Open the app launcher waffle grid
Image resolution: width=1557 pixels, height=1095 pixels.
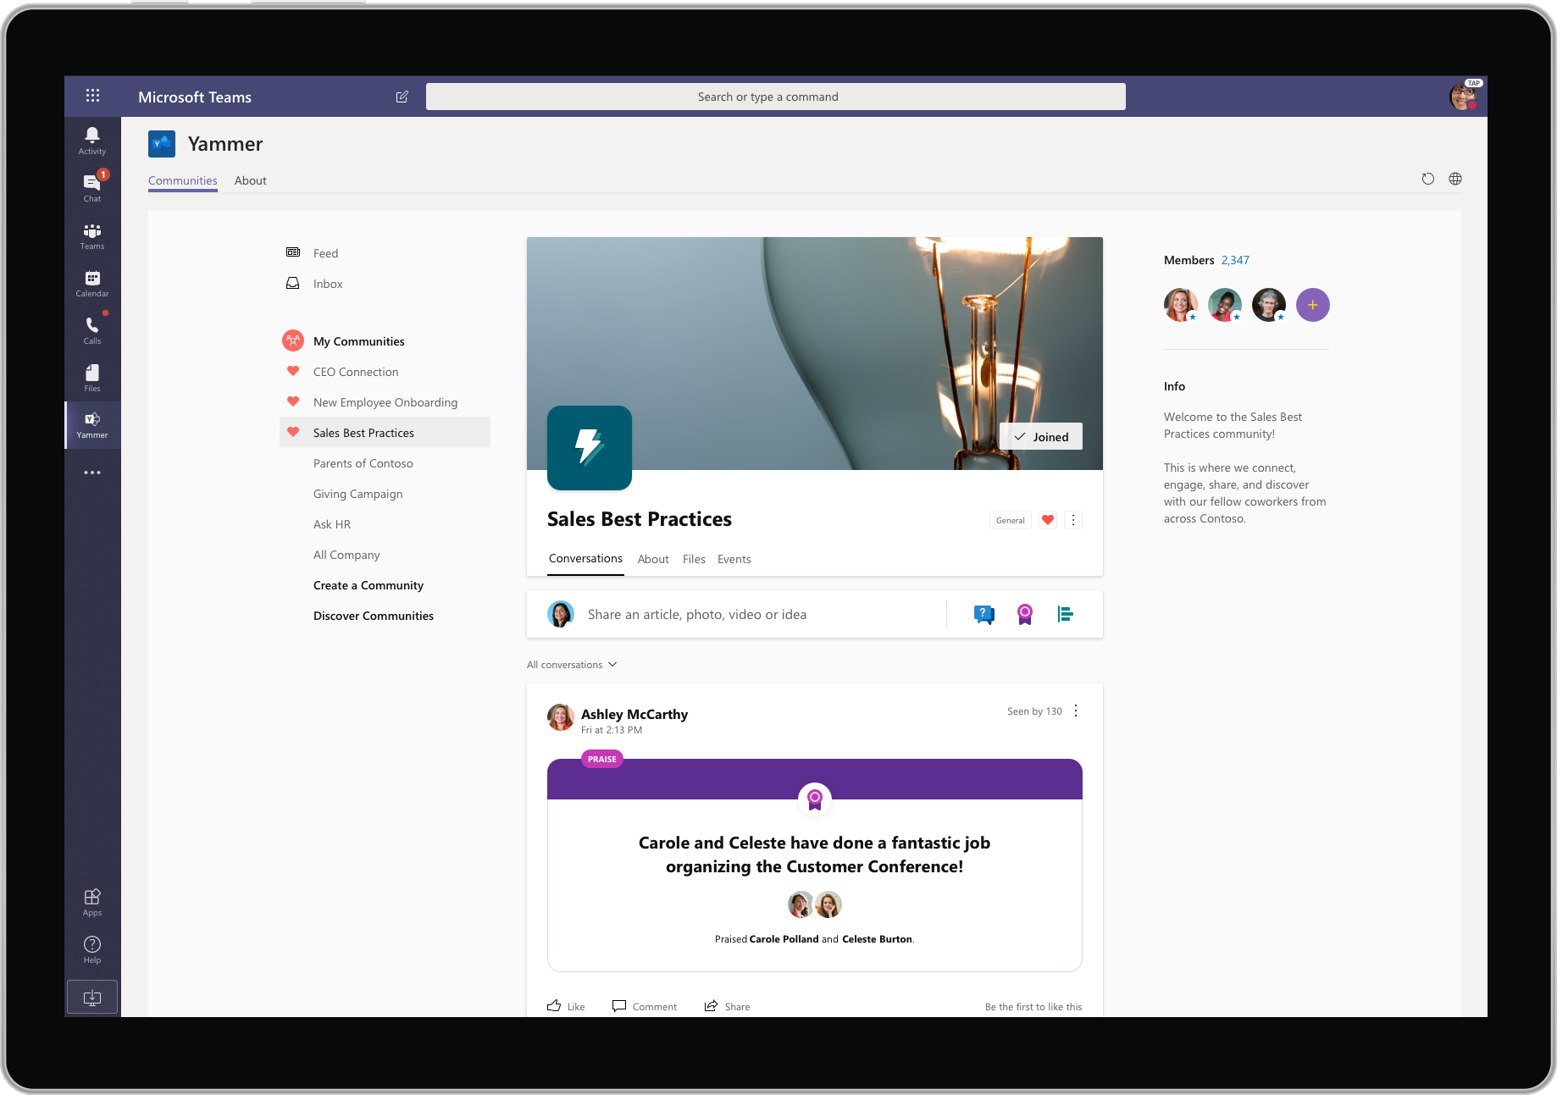point(92,96)
